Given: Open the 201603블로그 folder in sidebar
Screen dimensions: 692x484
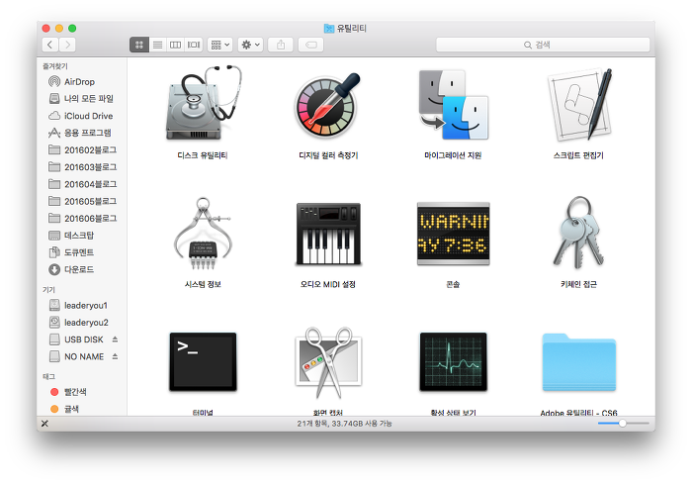Looking at the screenshot, I should [82, 167].
